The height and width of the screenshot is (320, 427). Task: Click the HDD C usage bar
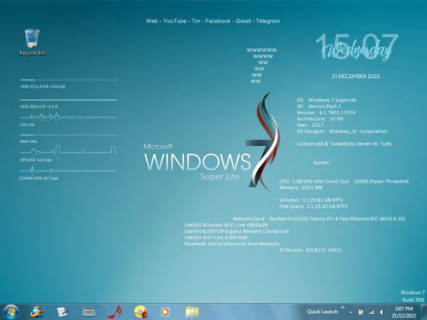(69, 80)
